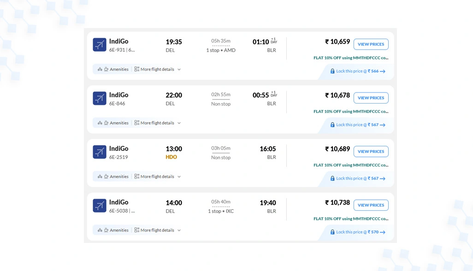Click IndiGo logo on 6E-5038 flight
This screenshot has width=473, height=271.
click(99, 205)
